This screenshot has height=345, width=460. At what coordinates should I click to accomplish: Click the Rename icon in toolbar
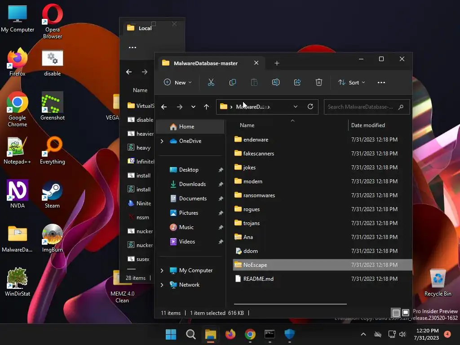(276, 83)
